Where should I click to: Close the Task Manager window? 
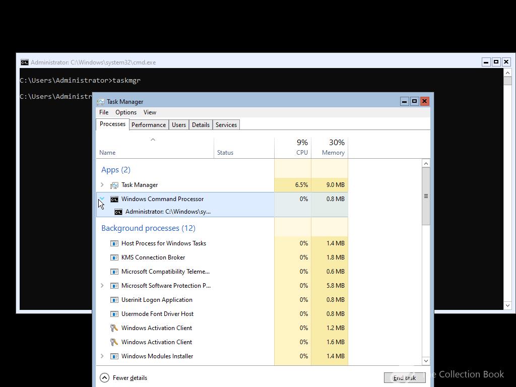coord(424,101)
